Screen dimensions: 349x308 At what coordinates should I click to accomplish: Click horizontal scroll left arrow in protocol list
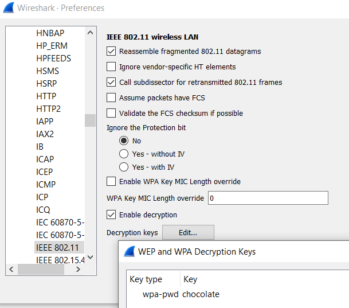point(11,270)
